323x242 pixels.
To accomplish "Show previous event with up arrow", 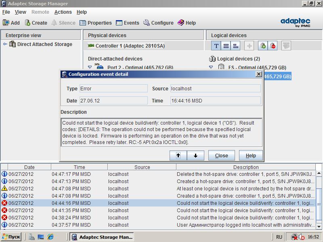I will pyautogui.click(x=178, y=156).
